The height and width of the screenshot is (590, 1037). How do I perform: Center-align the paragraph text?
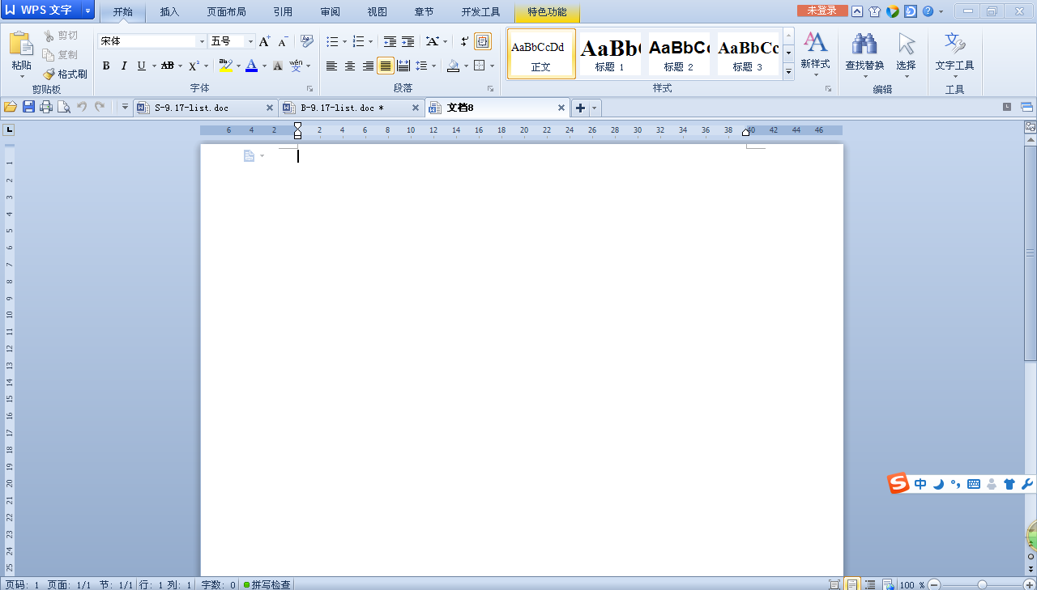coord(349,66)
